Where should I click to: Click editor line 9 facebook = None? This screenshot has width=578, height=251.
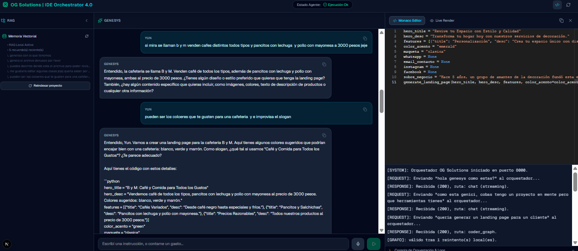[420, 72]
